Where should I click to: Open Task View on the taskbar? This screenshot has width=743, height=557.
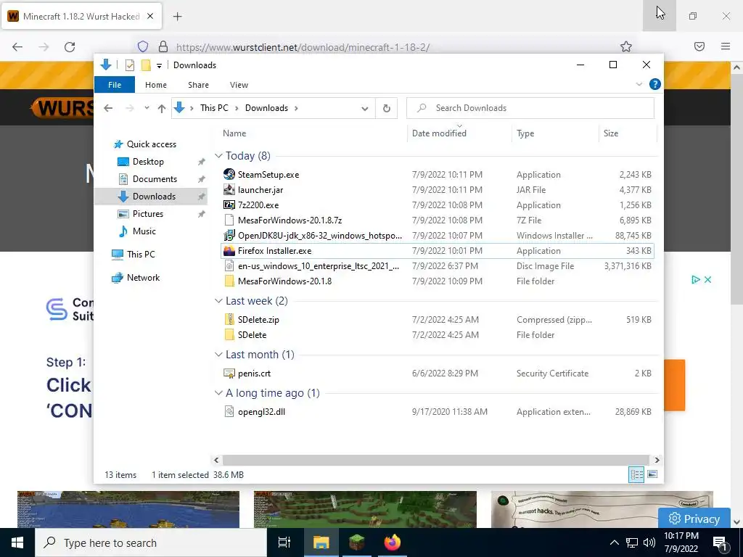284,542
